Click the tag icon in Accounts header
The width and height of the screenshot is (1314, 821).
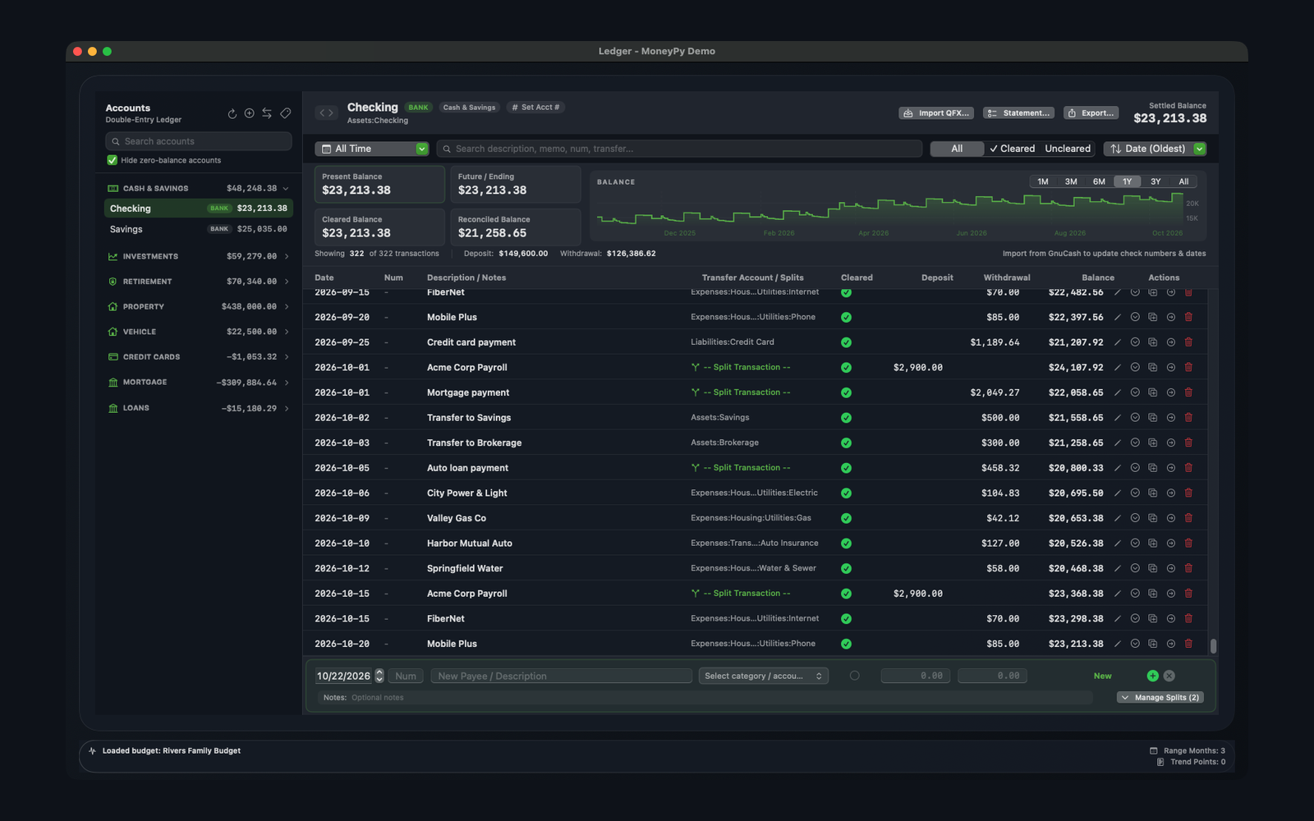point(286,113)
